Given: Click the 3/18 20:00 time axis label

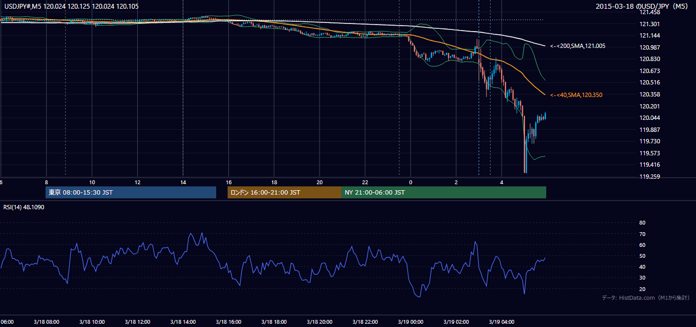Looking at the screenshot, I should 319,322.
